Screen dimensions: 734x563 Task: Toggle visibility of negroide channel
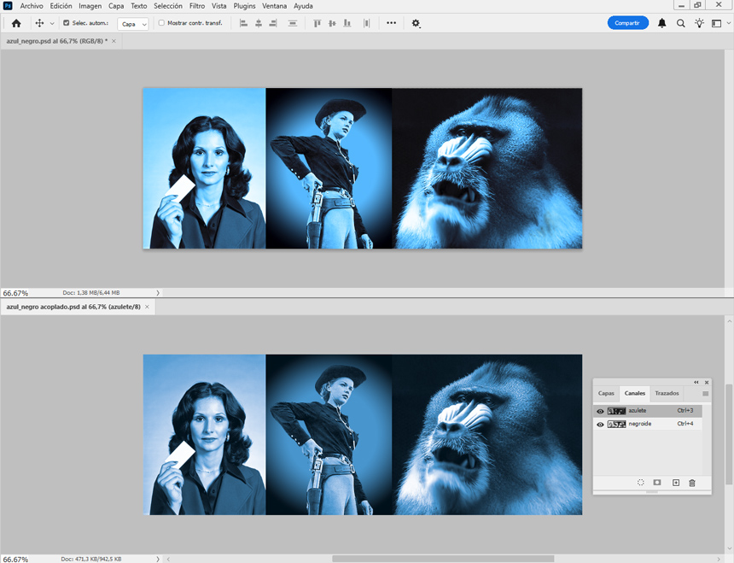pyautogui.click(x=600, y=424)
